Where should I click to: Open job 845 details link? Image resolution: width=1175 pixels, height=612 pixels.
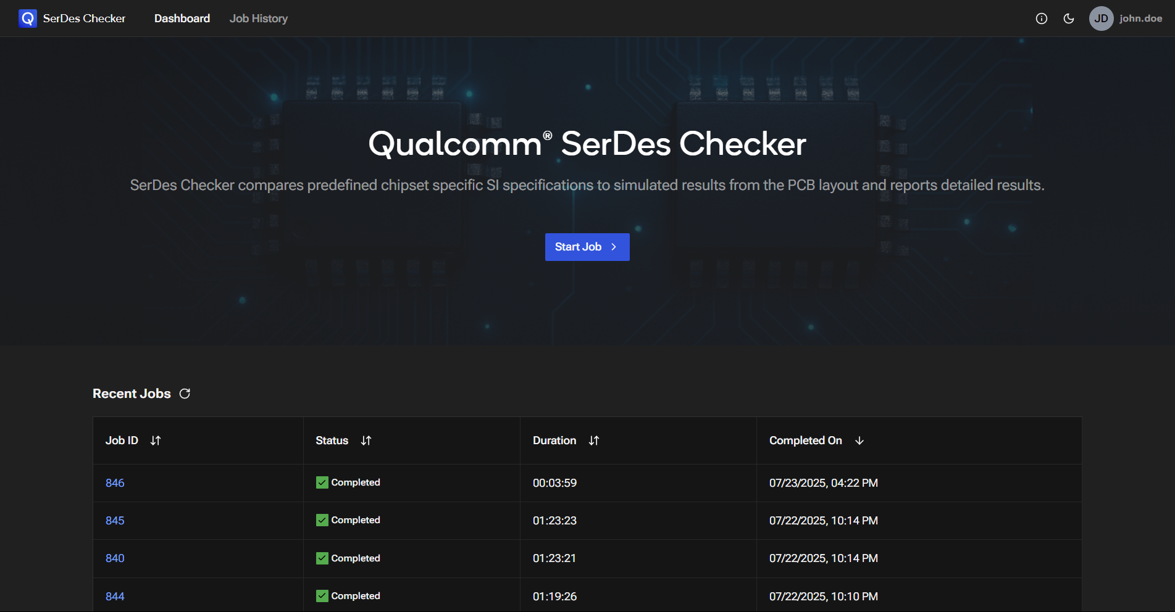pos(115,521)
